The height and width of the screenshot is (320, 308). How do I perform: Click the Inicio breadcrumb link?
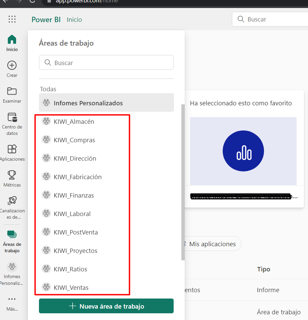tap(74, 19)
